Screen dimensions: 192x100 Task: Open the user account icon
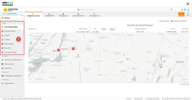[188, 10]
